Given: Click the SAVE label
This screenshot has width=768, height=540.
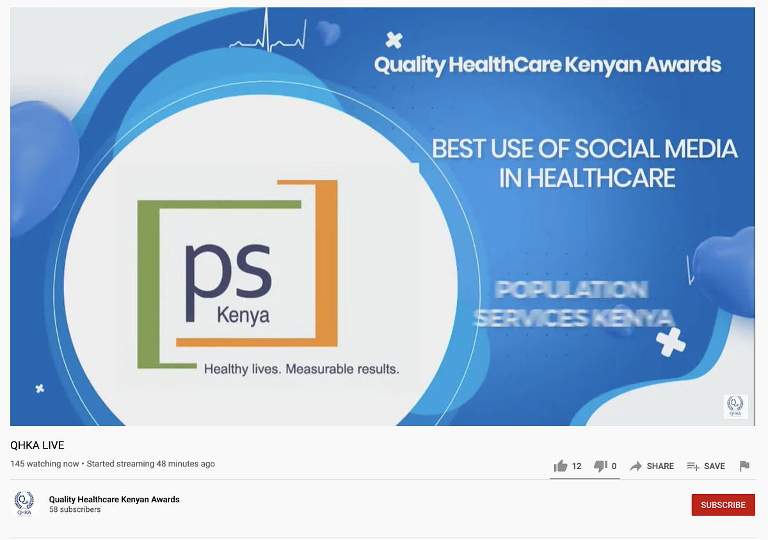Looking at the screenshot, I should pos(715,466).
